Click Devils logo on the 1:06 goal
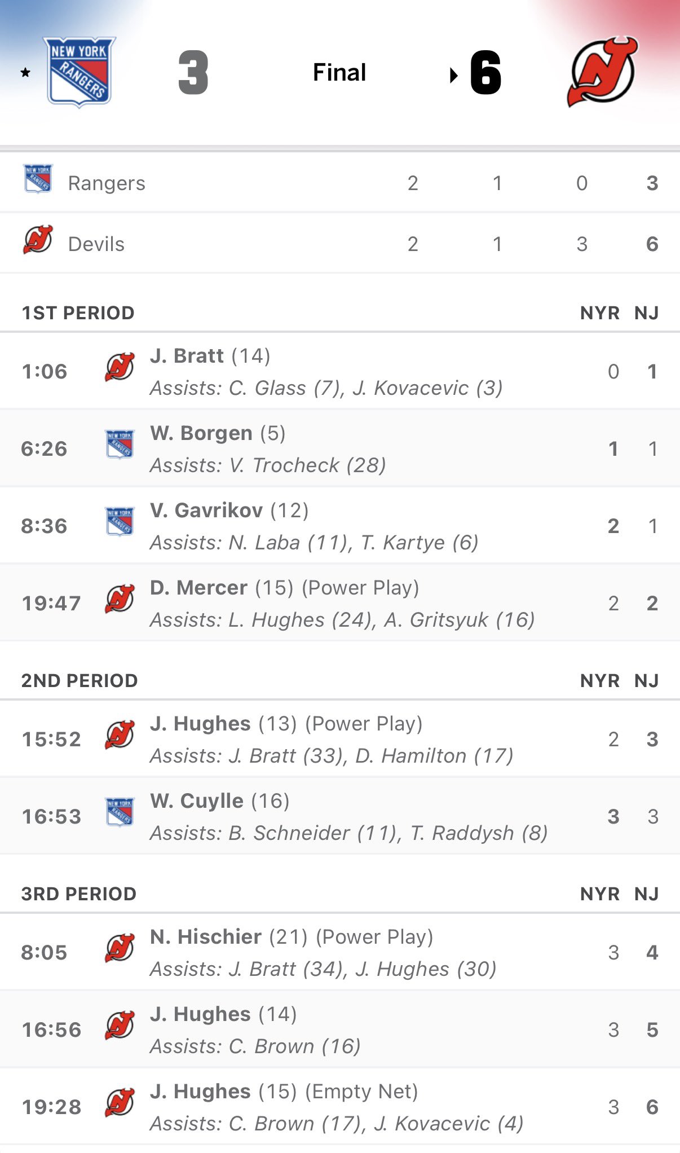680x1153 pixels. point(120,367)
